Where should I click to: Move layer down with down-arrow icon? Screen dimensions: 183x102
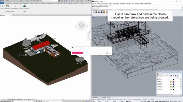(167, 76)
